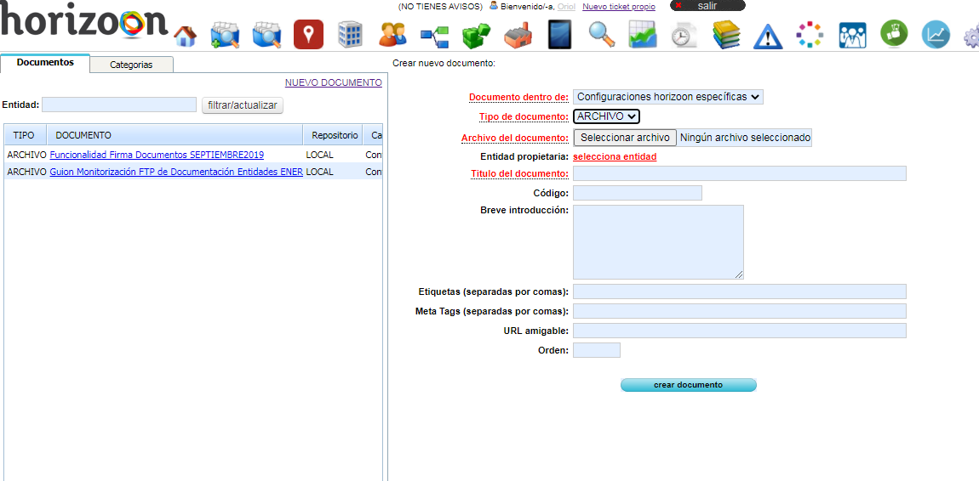Viewport: 979px width, 481px height.
Task: Open the folder search icon without plus
Action: (266, 35)
